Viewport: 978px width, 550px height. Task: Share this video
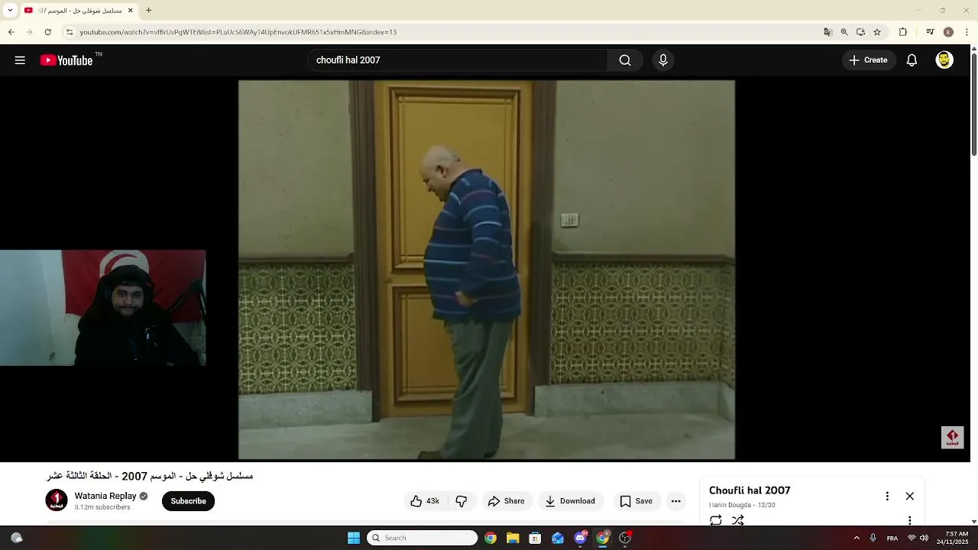(507, 501)
